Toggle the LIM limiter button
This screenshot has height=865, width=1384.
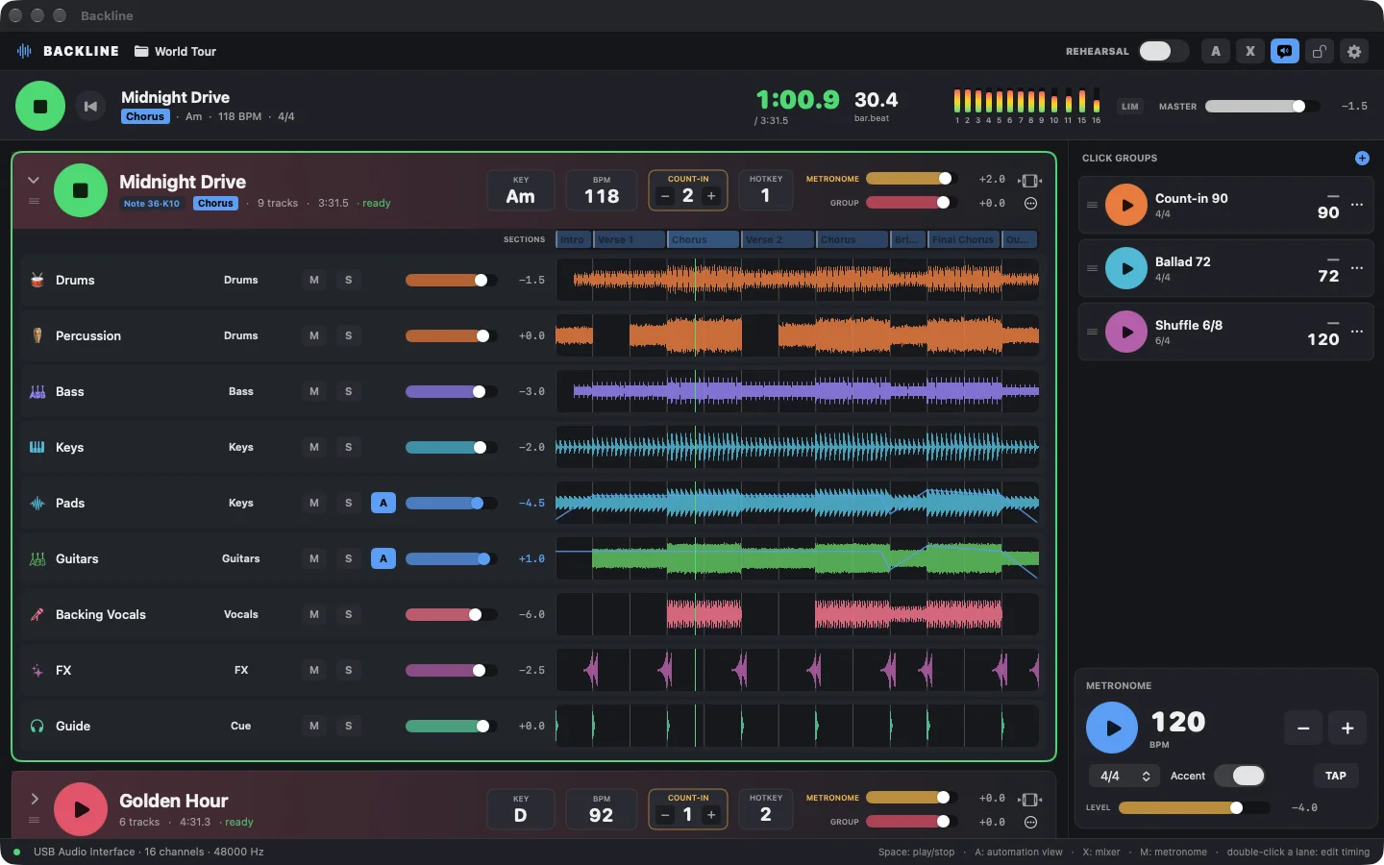pyautogui.click(x=1130, y=107)
